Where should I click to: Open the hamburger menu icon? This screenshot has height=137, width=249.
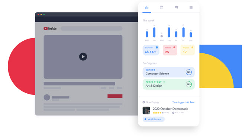(191, 7)
